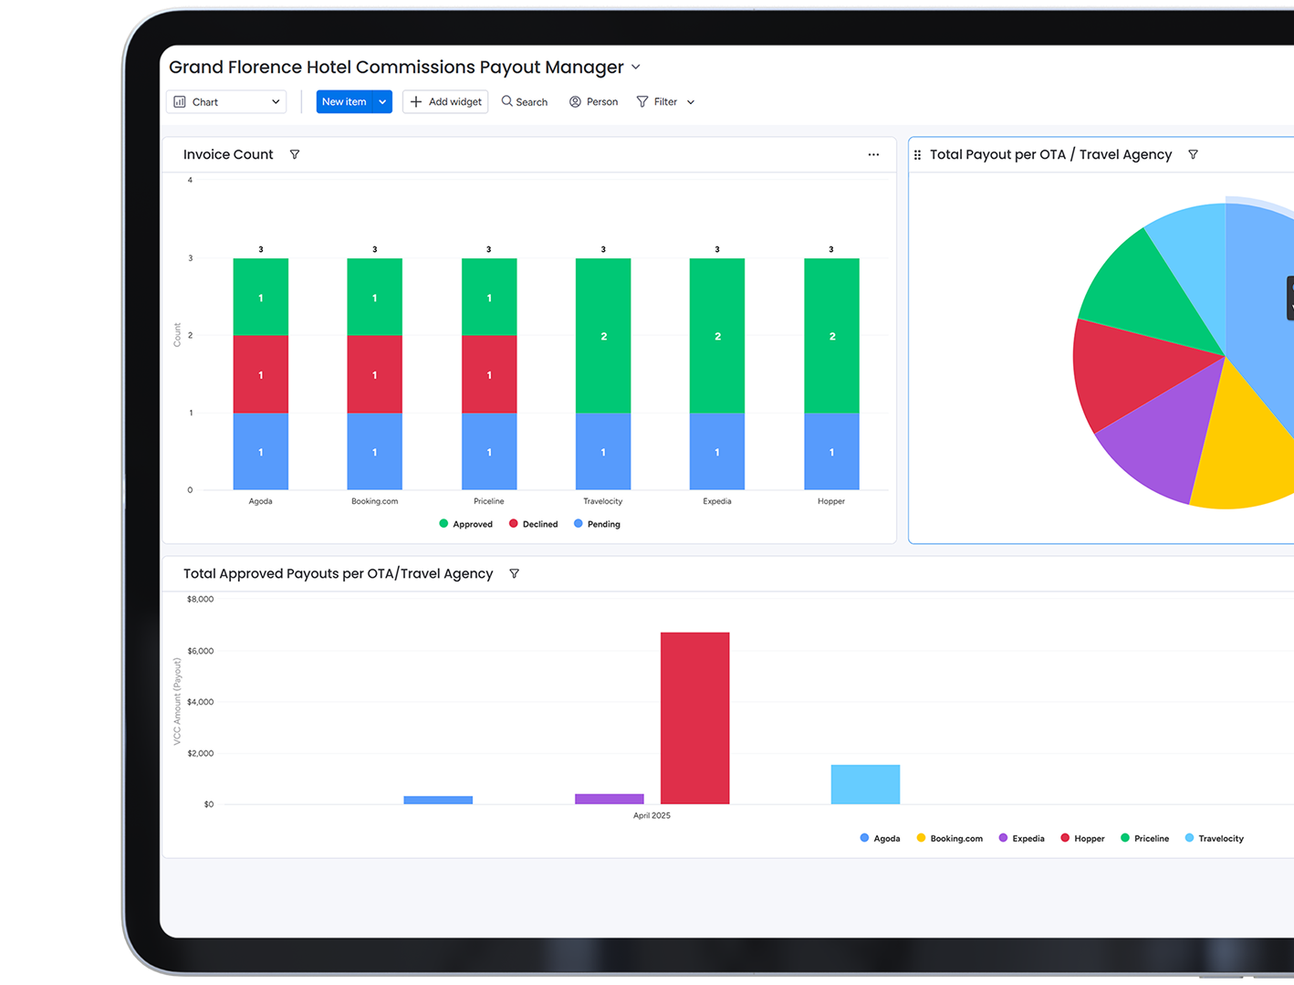This screenshot has width=1294, height=985.
Task: Expand the New item dropdown arrow
Action: [383, 101]
